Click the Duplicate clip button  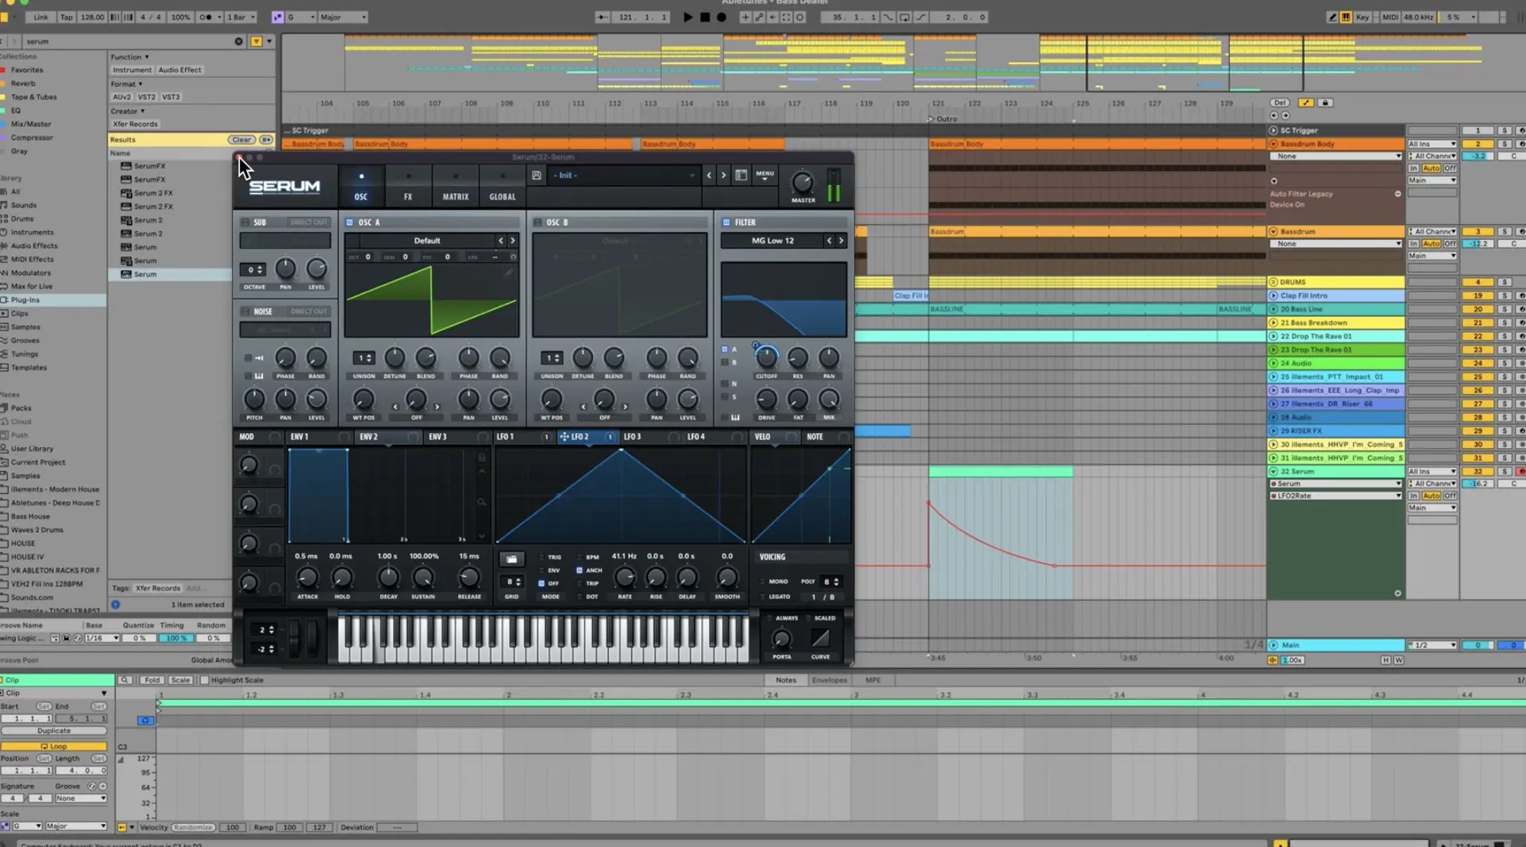pos(54,731)
